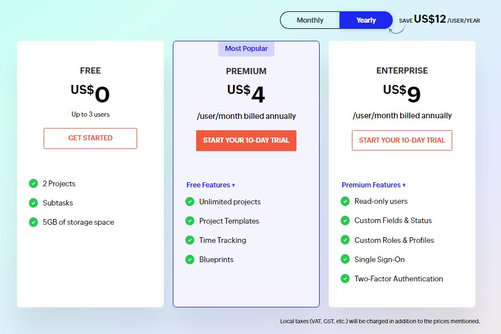Switch billing to Monthly
Image resolution: width=501 pixels, height=334 pixels.
[310, 20]
